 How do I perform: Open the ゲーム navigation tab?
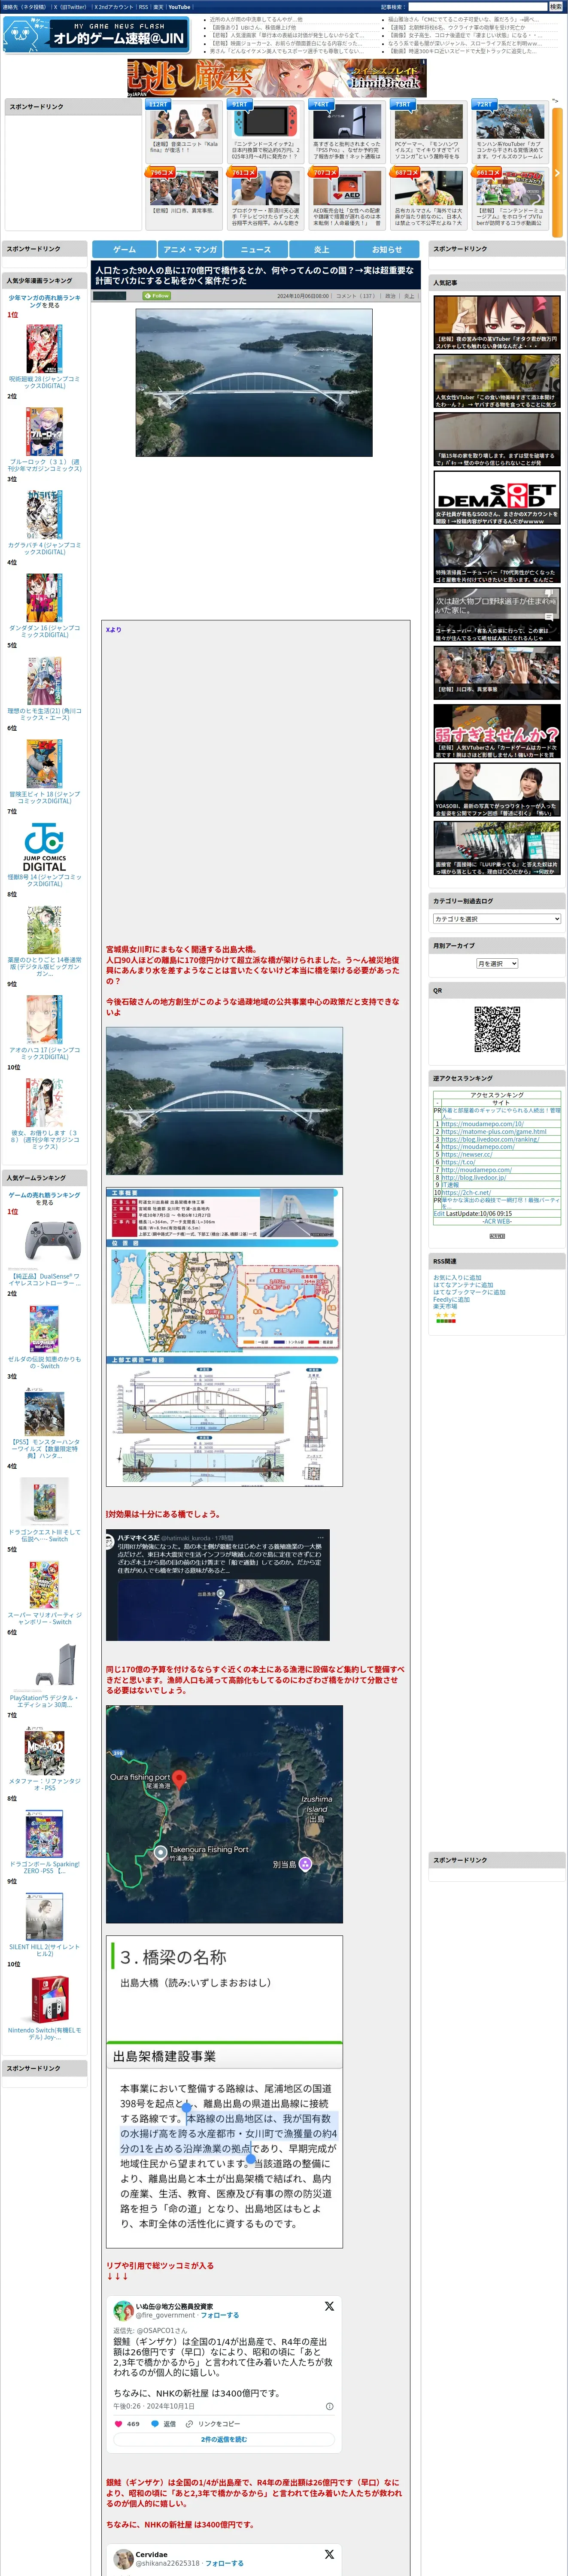point(124,249)
